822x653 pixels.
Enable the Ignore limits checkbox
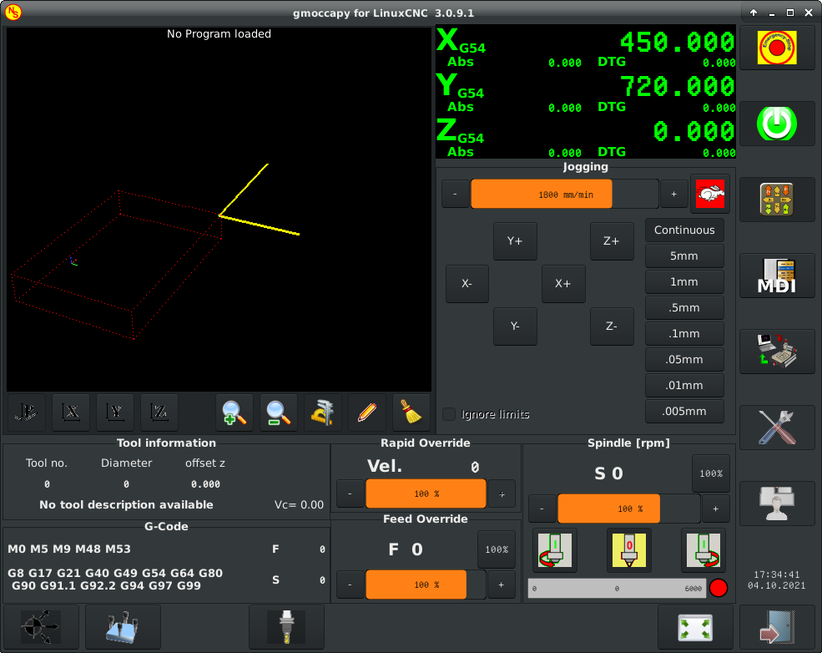449,414
